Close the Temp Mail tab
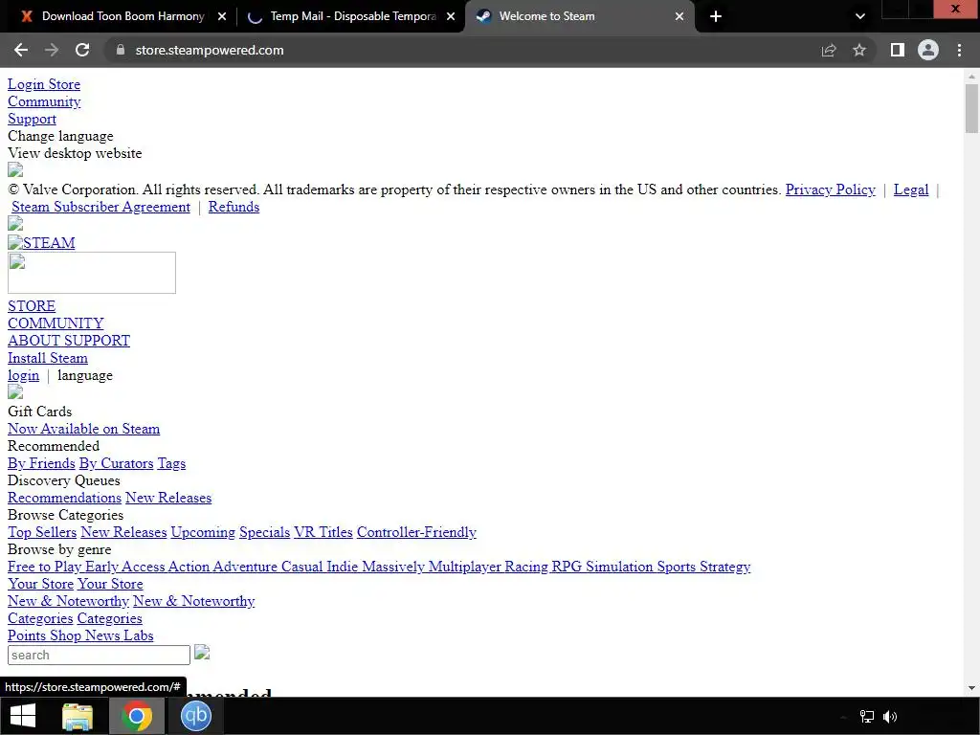This screenshot has height=735, width=980. pos(451,17)
